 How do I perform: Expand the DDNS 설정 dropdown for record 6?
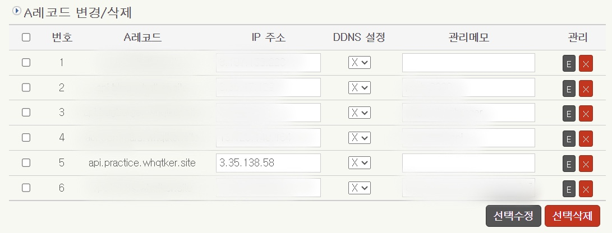click(x=359, y=188)
